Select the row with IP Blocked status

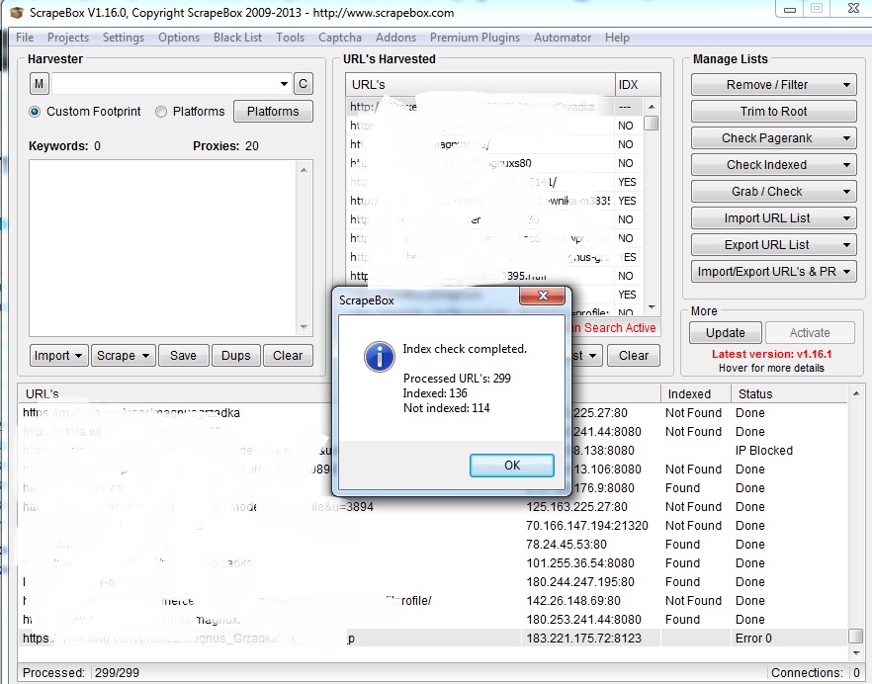(x=434, y=451)
